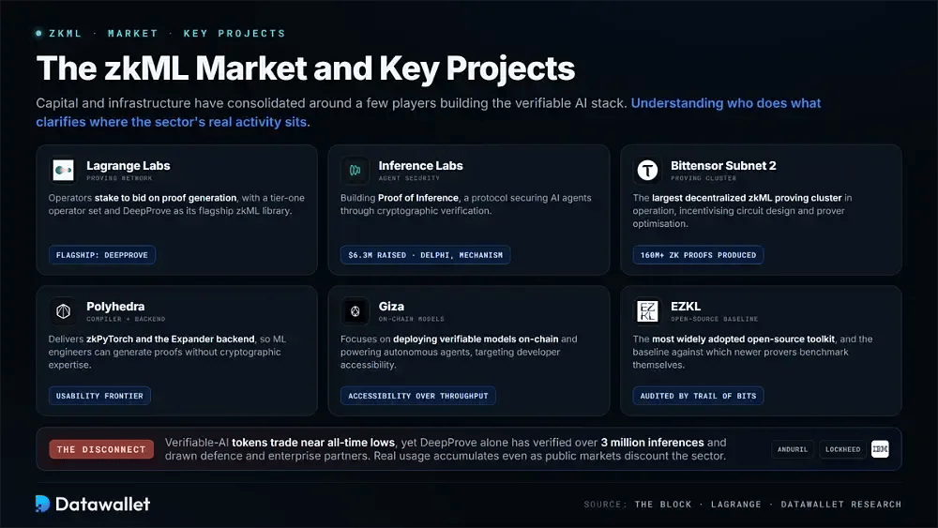Click the Inference Labs card heading

point(420,166)
